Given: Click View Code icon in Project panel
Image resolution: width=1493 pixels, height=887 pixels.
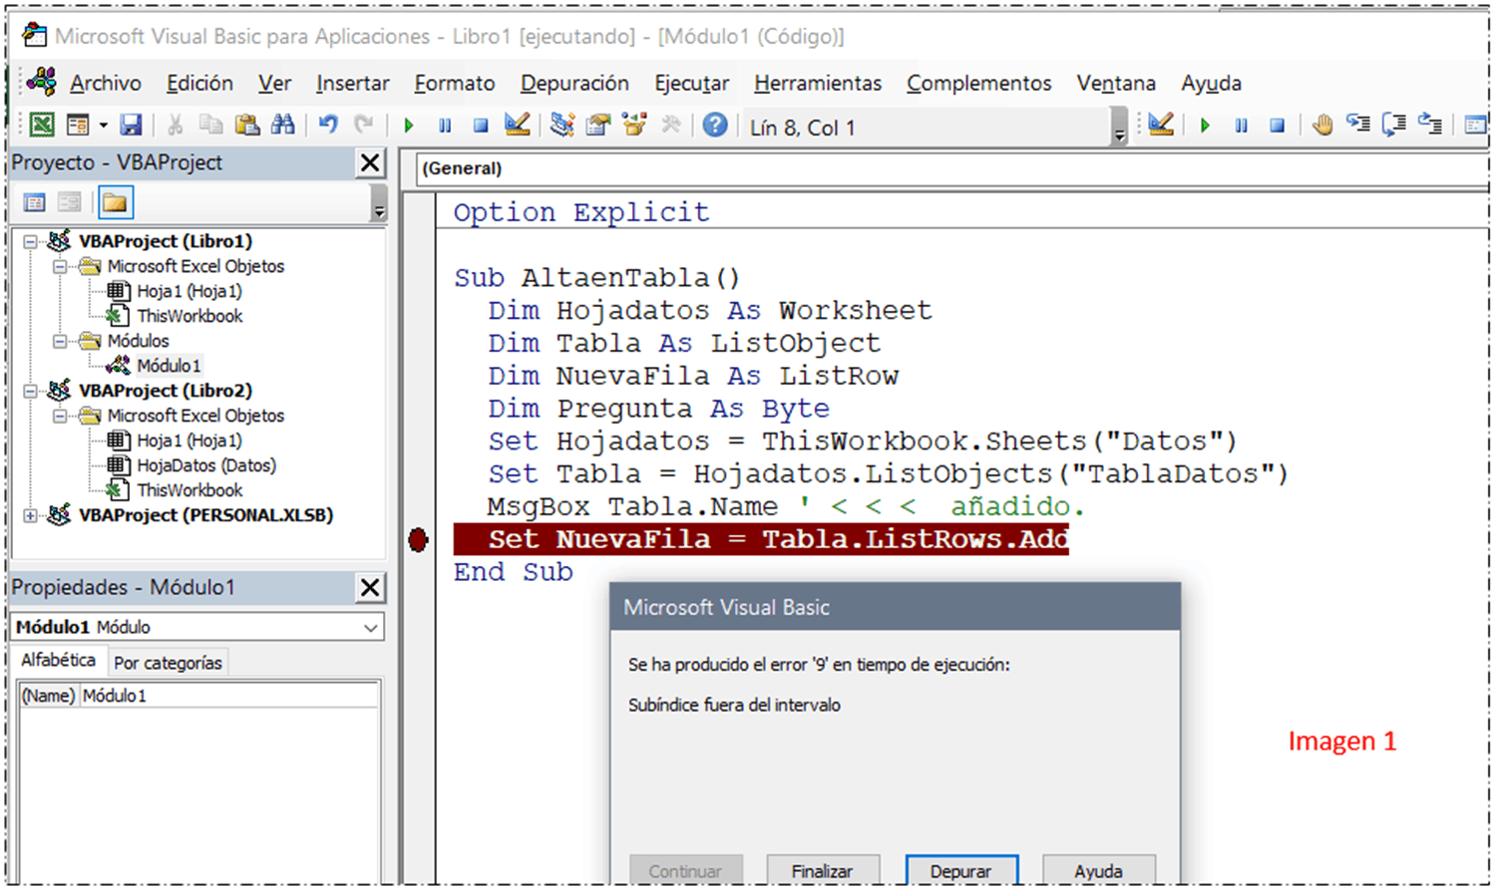Looking at the screenshot, I should 35,203.
